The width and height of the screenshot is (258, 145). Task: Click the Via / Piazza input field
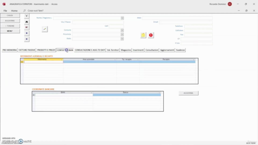click(x=98, y=22)
